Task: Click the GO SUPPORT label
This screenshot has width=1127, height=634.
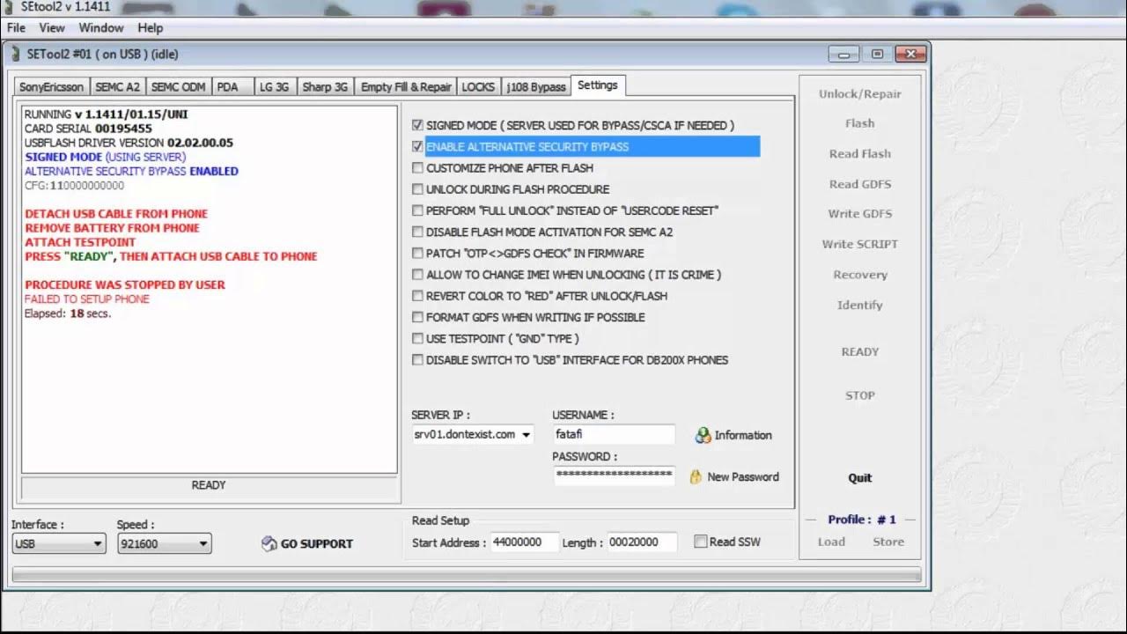Action: (x=317, y=544)
